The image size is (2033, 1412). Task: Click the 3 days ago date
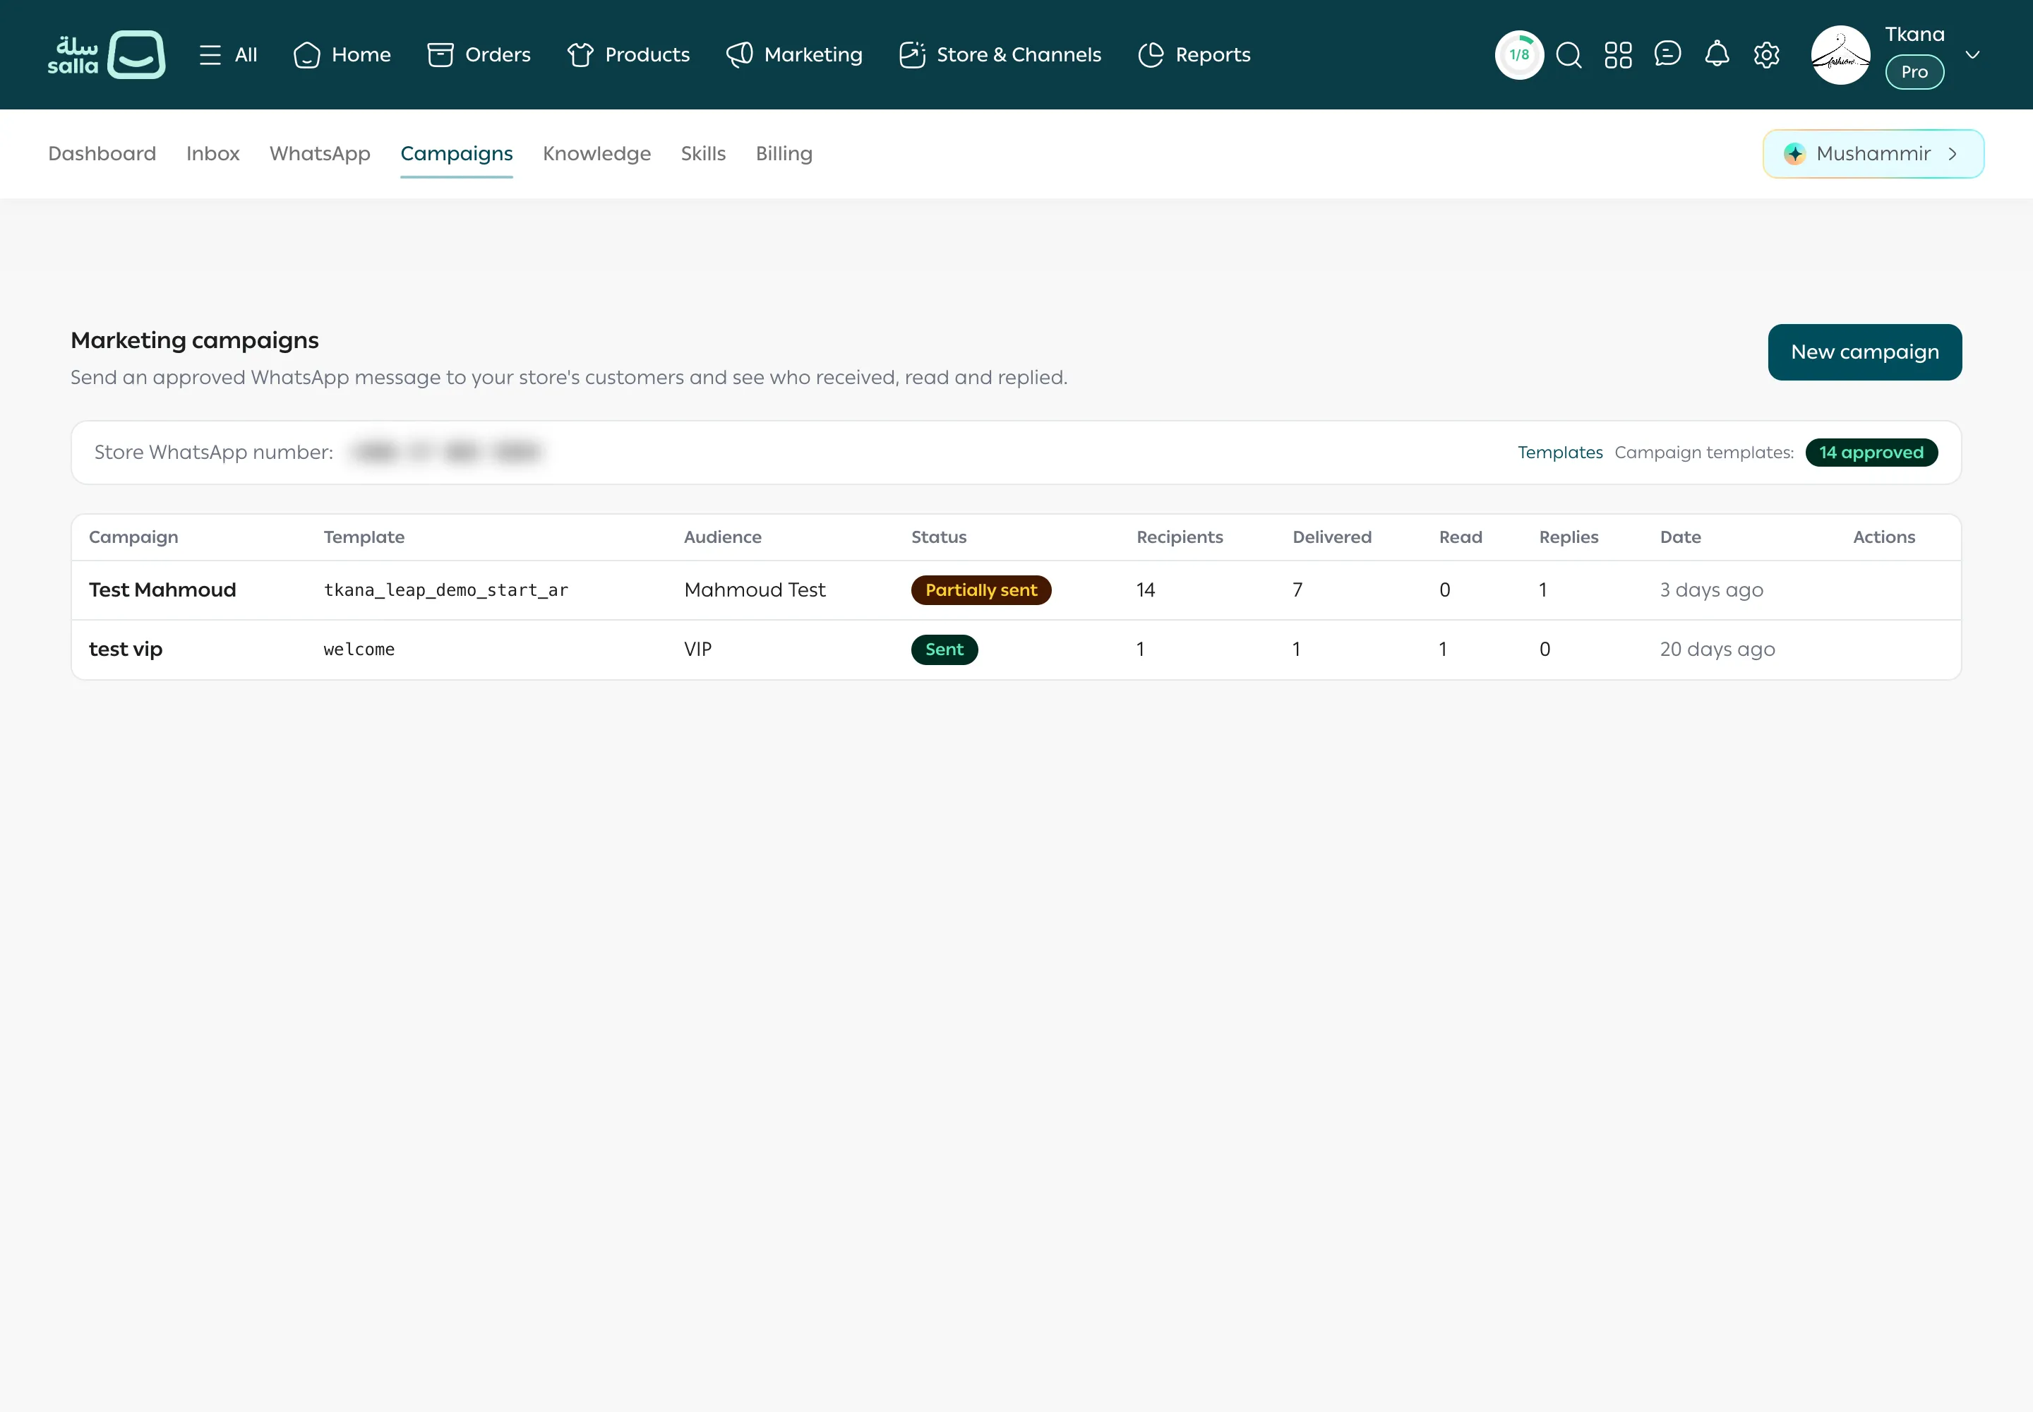(x=1711, y=590)
